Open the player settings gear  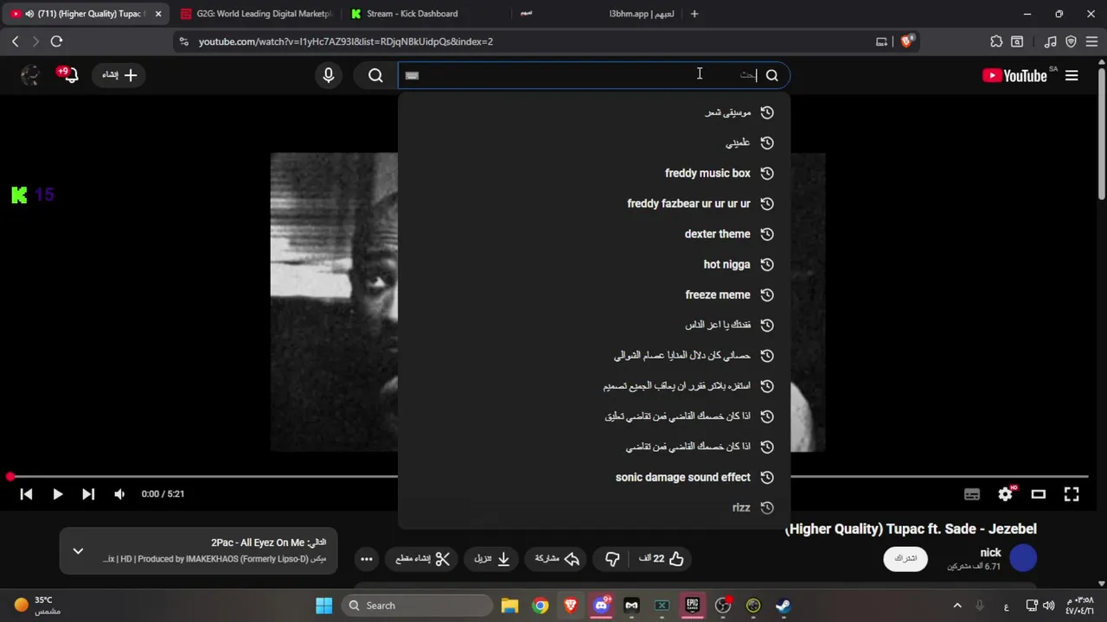[1005, 494]
